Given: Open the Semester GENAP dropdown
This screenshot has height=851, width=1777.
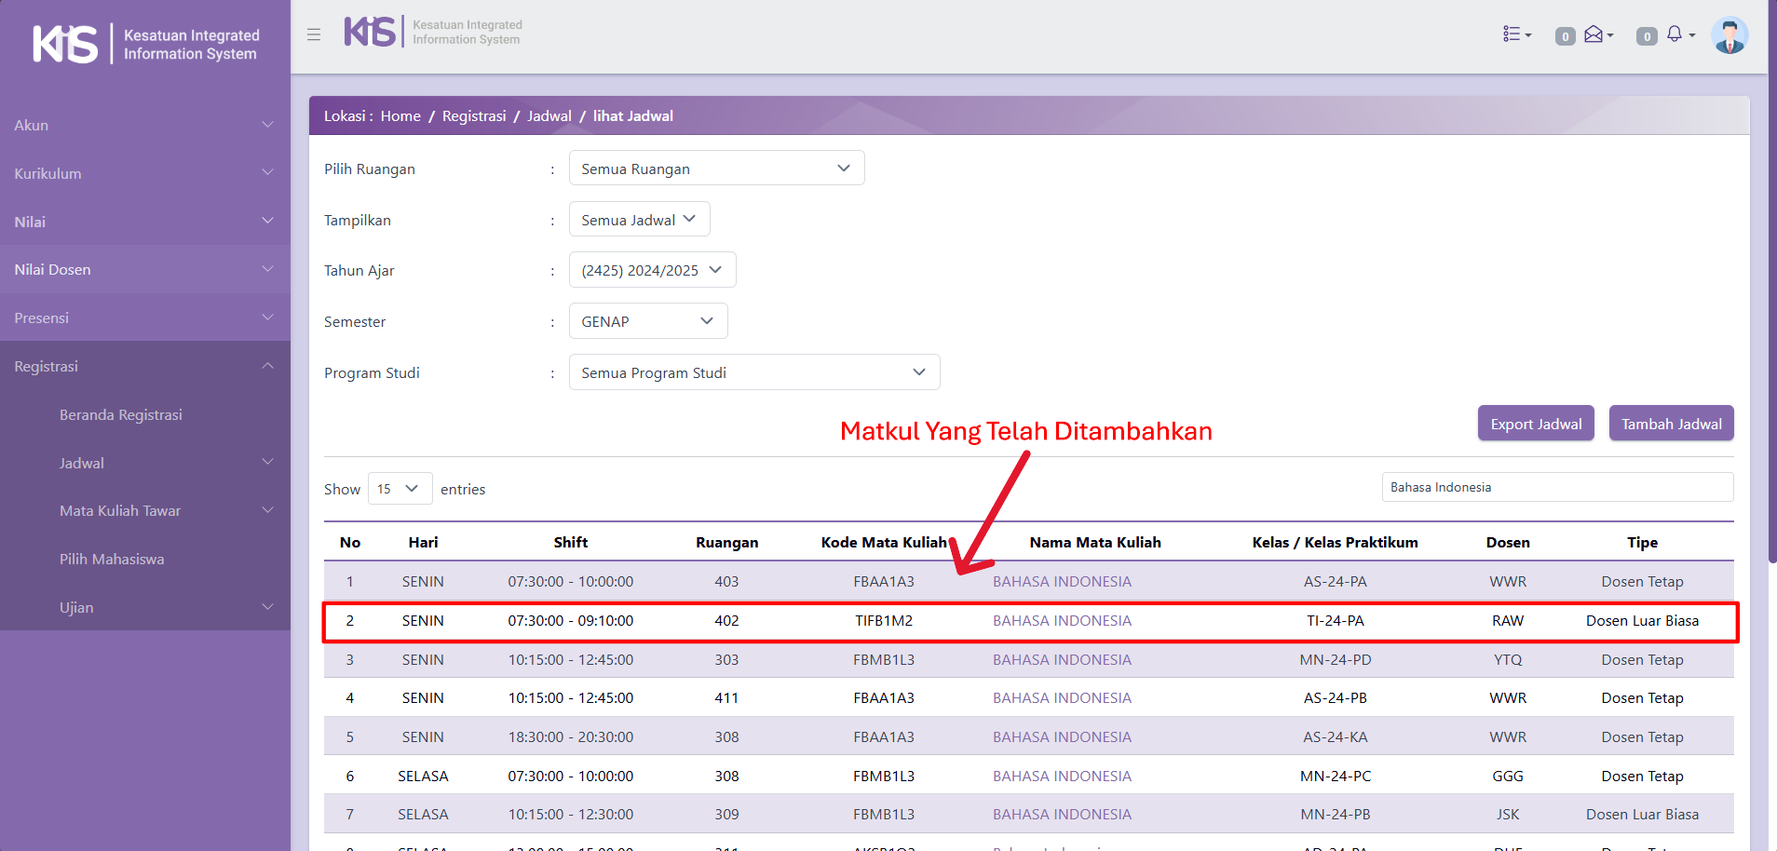Looking at the screenshot, I should click(x=647, y=321).
